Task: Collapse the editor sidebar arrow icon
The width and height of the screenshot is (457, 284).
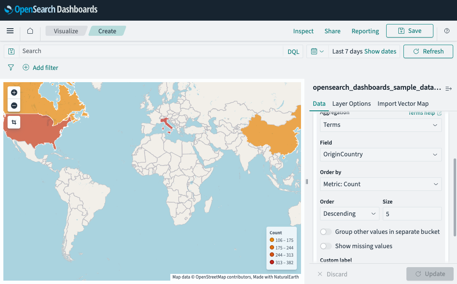Action: tap(449, 88)
